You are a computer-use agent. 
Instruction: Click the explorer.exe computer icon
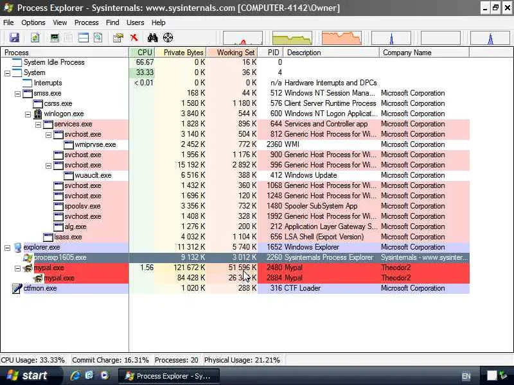pyautogui.click(x=17, y=248)
